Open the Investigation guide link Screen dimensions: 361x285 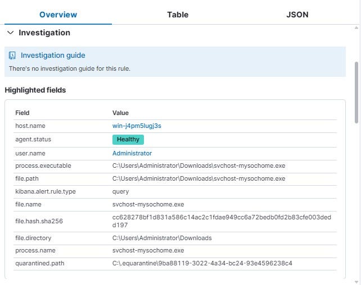pyautogui.click(x=53, y=56)
